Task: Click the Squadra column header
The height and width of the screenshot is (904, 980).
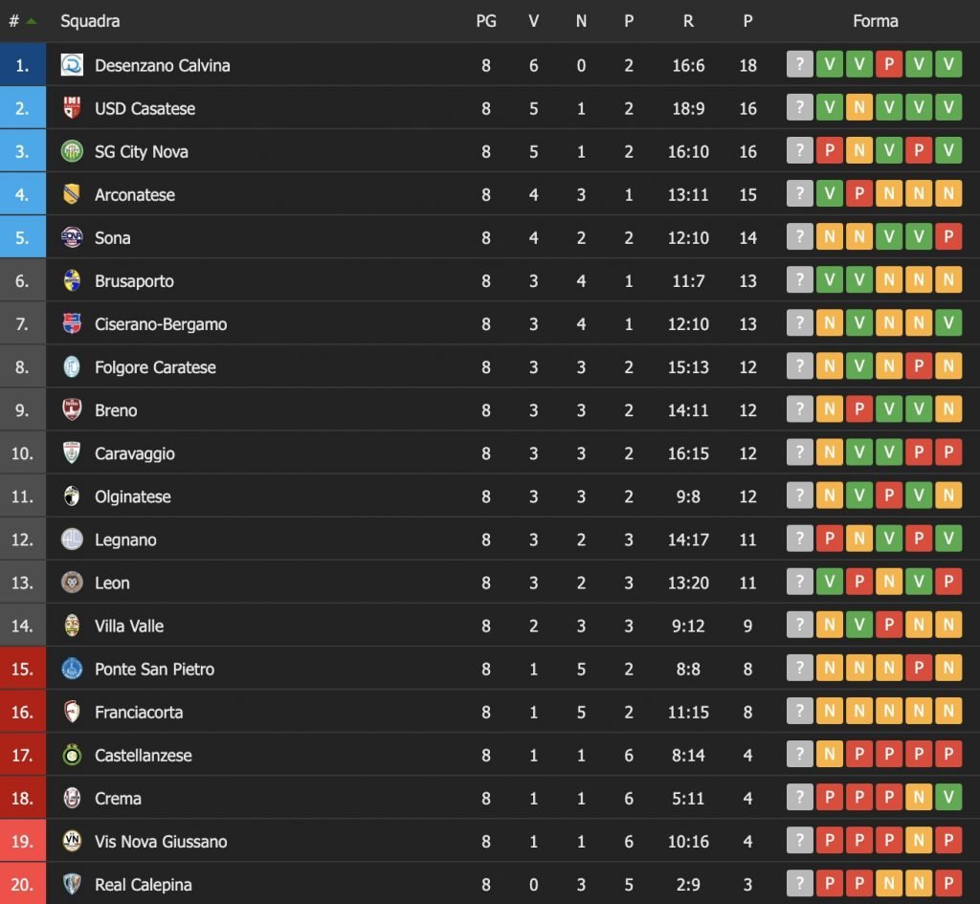Action: click(x=90, y=21)
